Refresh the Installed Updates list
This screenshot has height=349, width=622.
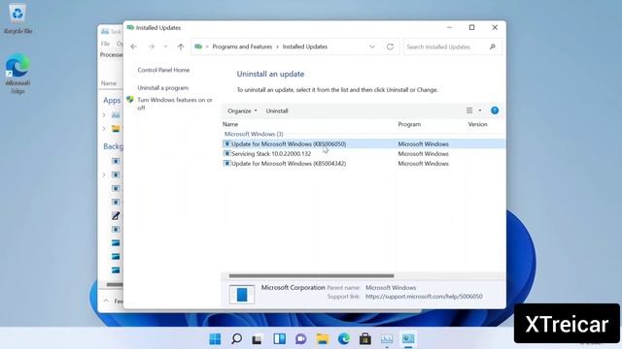[x=390, y=47]
